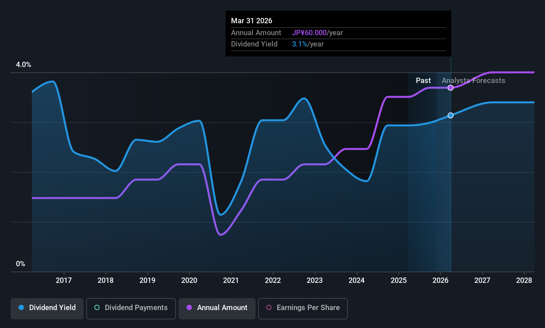Click the teal Dividend Payments circle icon
The width and height of the screenshot is (545, 328).
pos(97,308)
